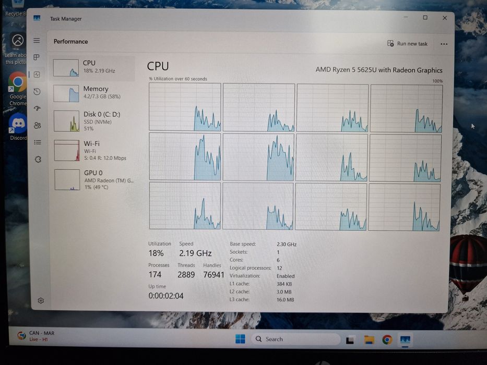
Task: Click the Processes count 174
Action: [155, 275]
